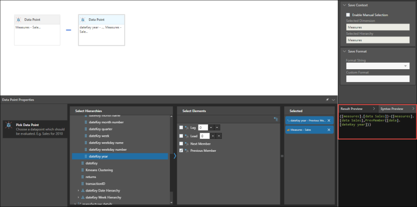Click the hierarchy icon beside dateKey weekday name
This screenshot has height=207, width=417.
(x=86, y=143)
